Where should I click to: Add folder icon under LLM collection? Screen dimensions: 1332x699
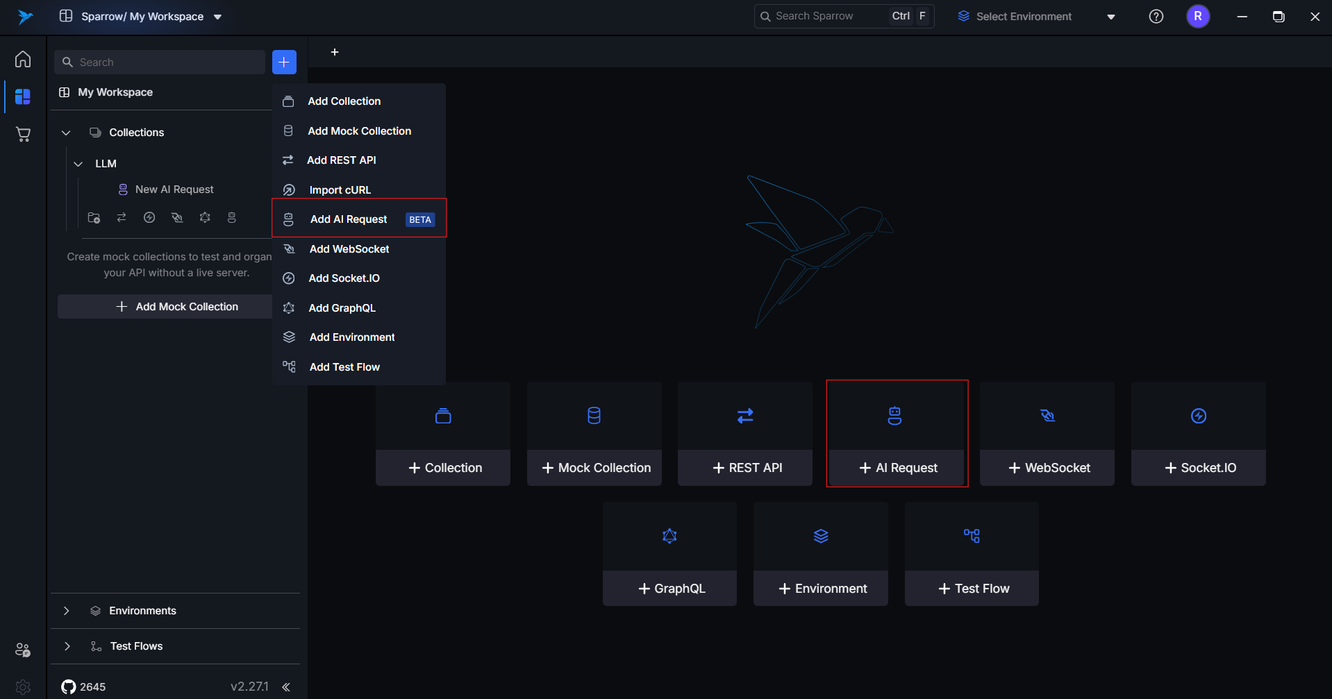[94, 218]
